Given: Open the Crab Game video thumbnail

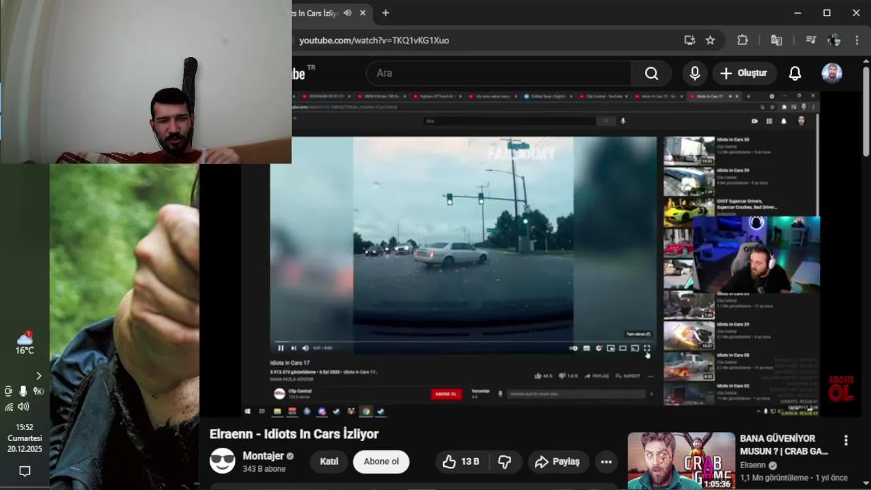Looking at the screenshot, I should click(681, 461).
